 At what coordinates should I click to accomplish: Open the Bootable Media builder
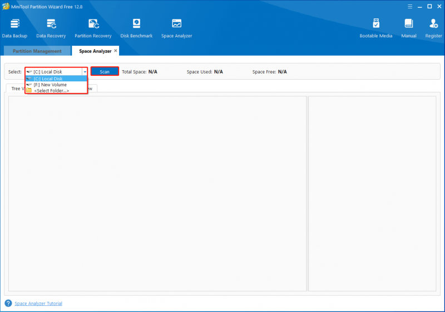[376, 28]
